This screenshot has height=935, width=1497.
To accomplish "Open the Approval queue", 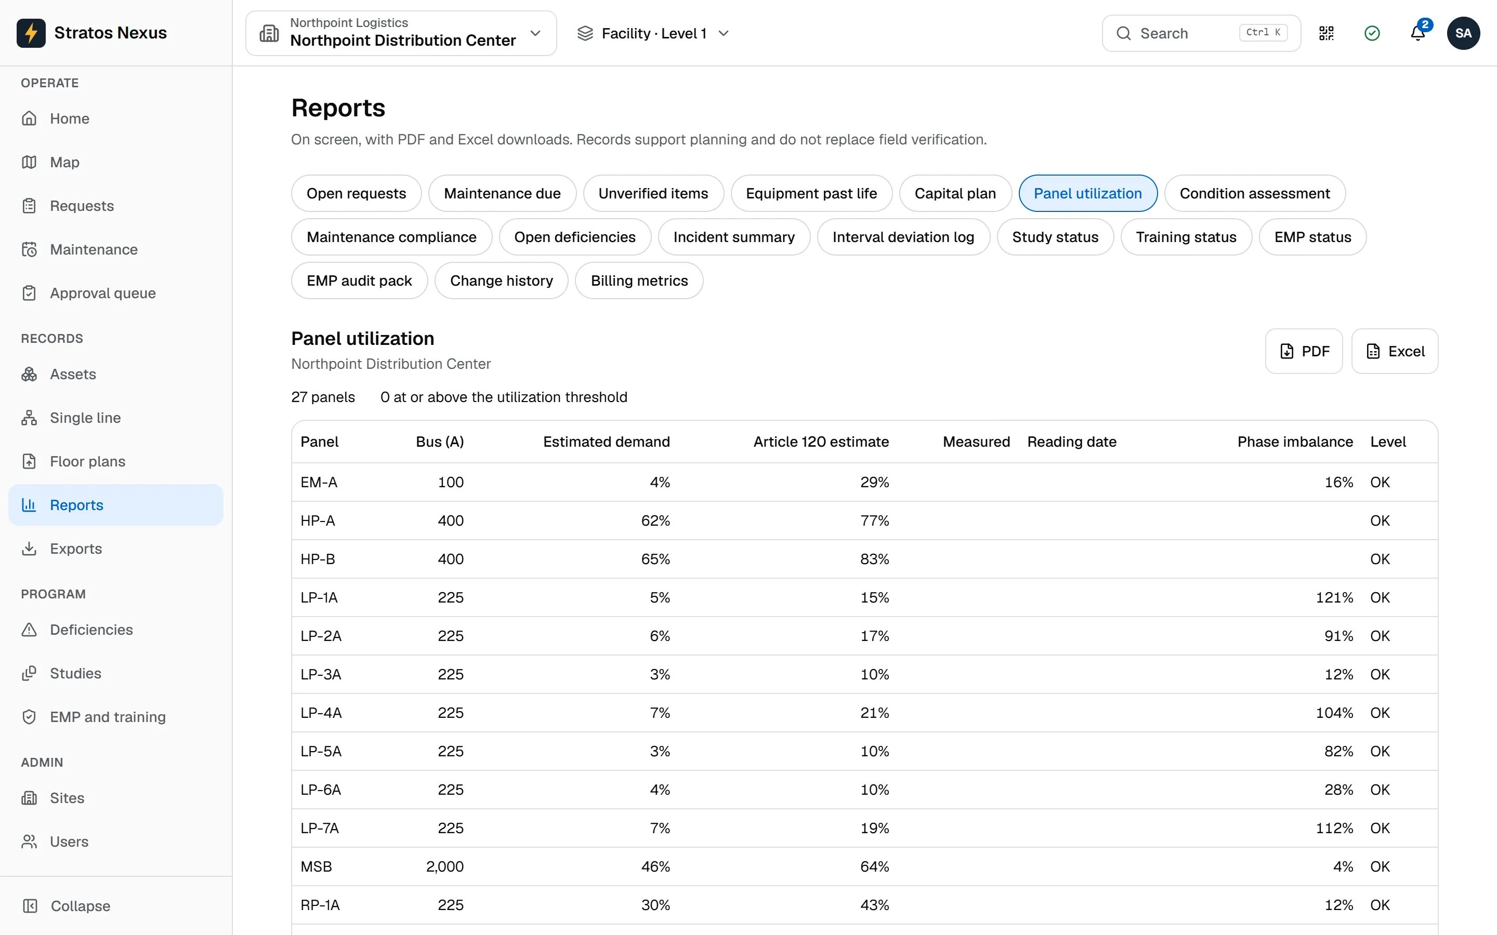I will pyautogui.click(x=116, y=293).
